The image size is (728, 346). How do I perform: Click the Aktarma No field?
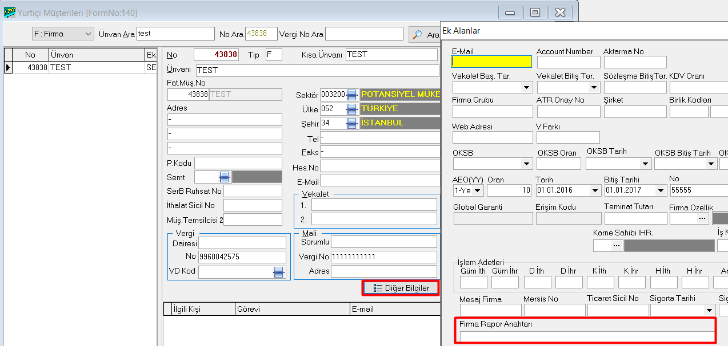tap(635, 62)
